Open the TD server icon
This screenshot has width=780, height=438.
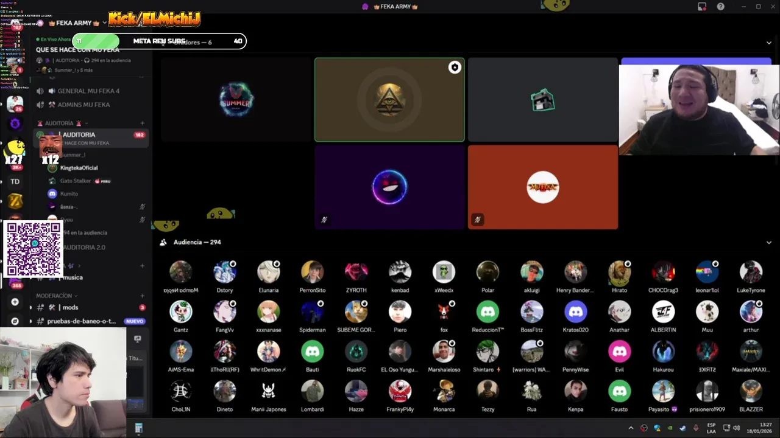[15, 181]
